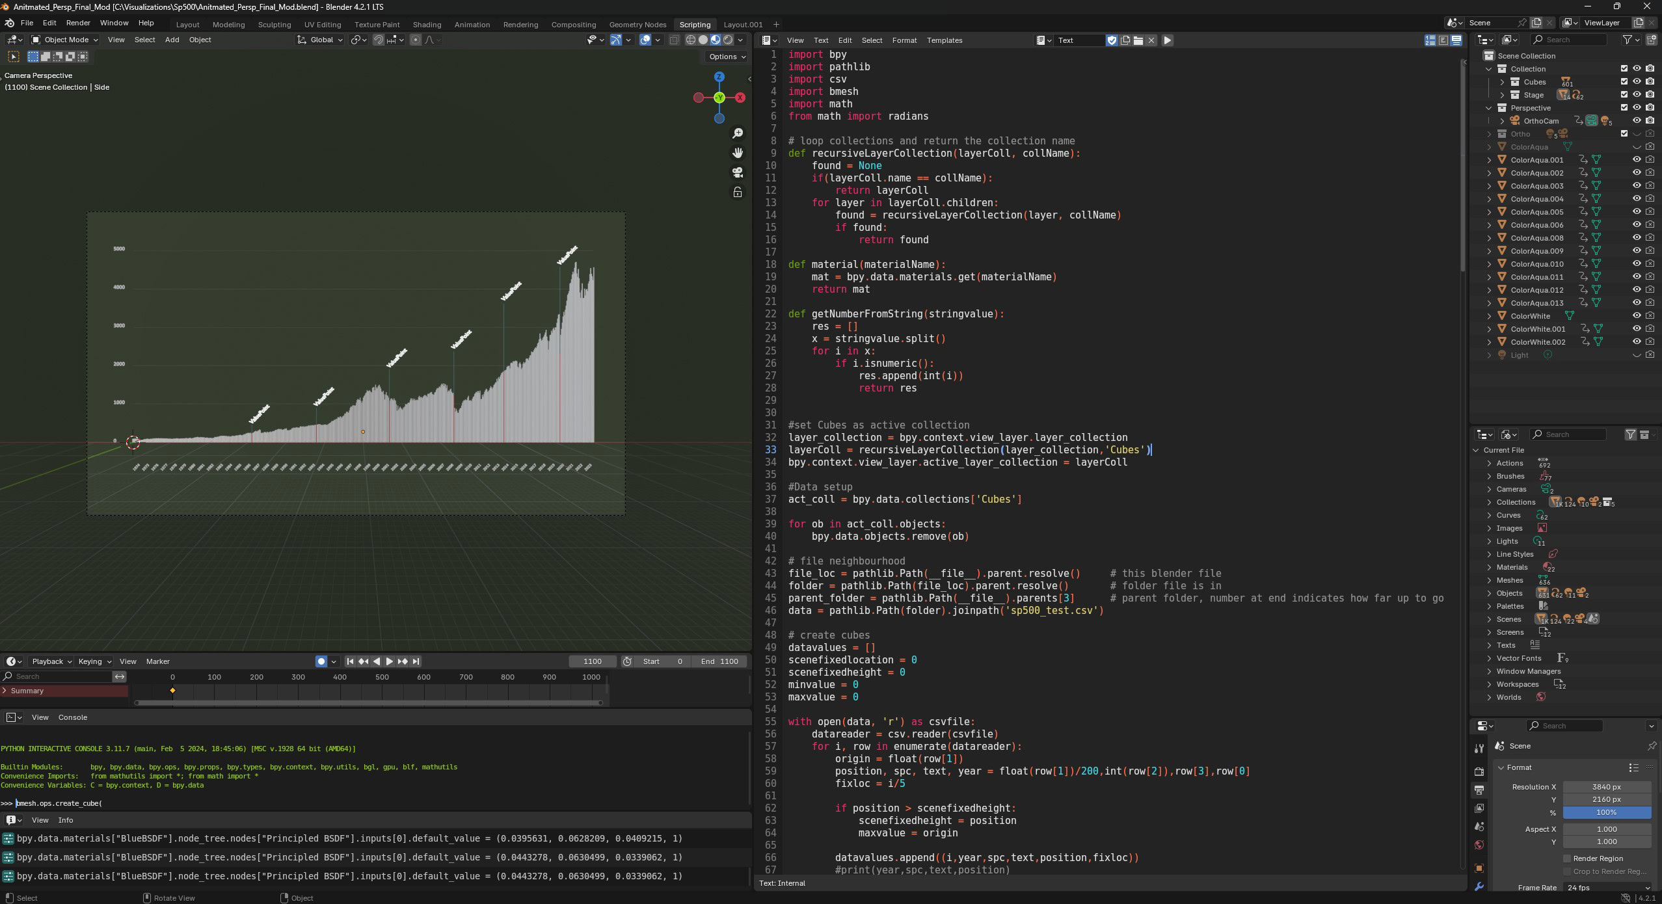
Task: Expand the OrthoCam object
Action: (x=1502, y=121)
